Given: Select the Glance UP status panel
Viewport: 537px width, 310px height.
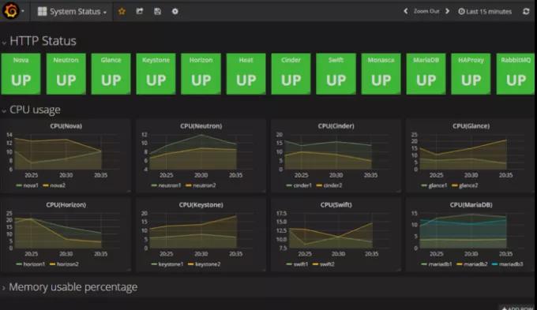Looking at the screenshot, I should [111, 73].
